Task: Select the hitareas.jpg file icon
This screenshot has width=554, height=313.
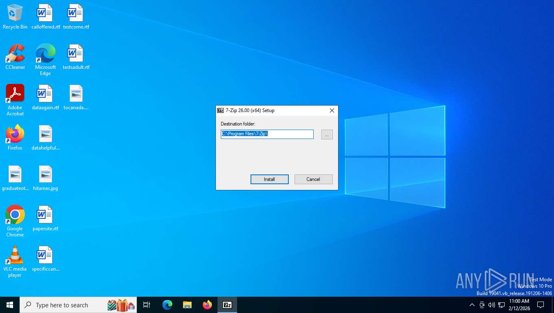Action: point(46,178)
